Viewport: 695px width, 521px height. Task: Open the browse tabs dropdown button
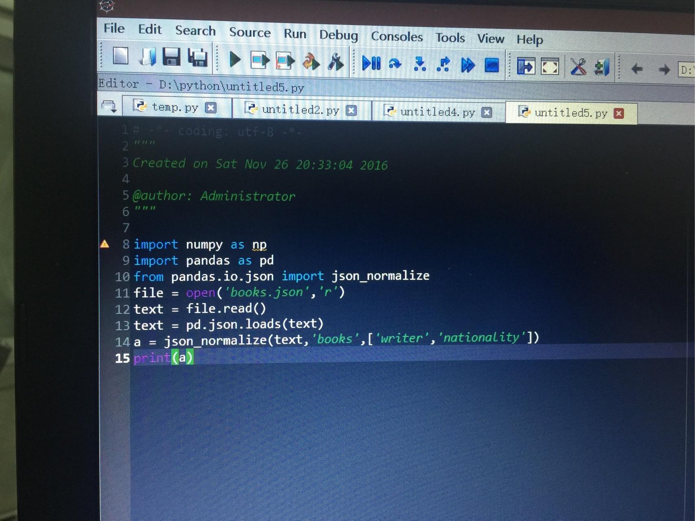pyautogui.click(x=109, y=107)
